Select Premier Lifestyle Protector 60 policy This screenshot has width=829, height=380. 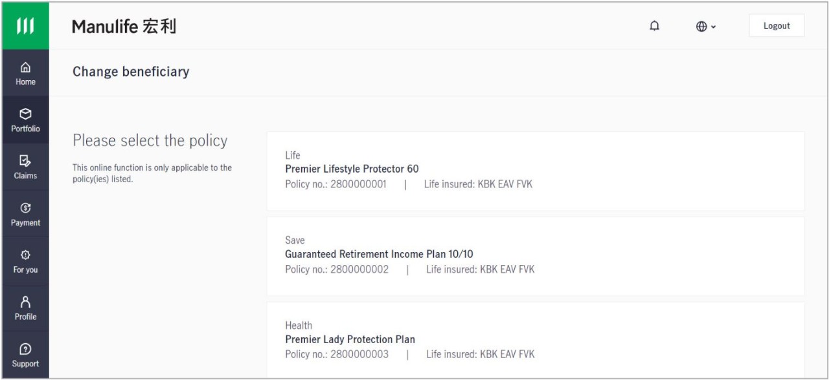coord(536,171)
